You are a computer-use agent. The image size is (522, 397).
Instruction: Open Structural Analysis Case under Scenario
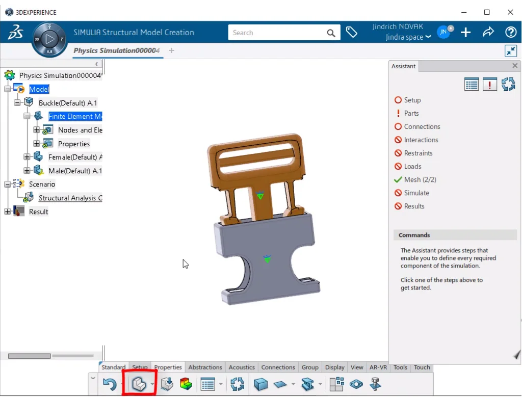(x=70, y=198)
